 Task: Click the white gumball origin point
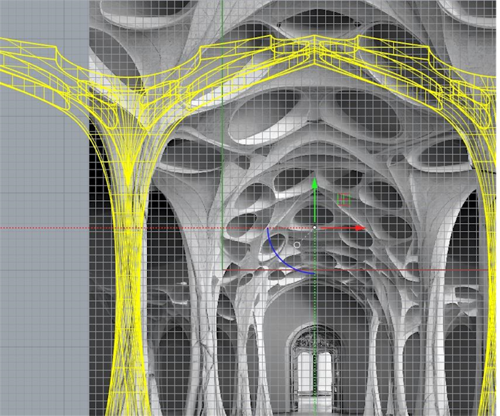tap(314, 228)
